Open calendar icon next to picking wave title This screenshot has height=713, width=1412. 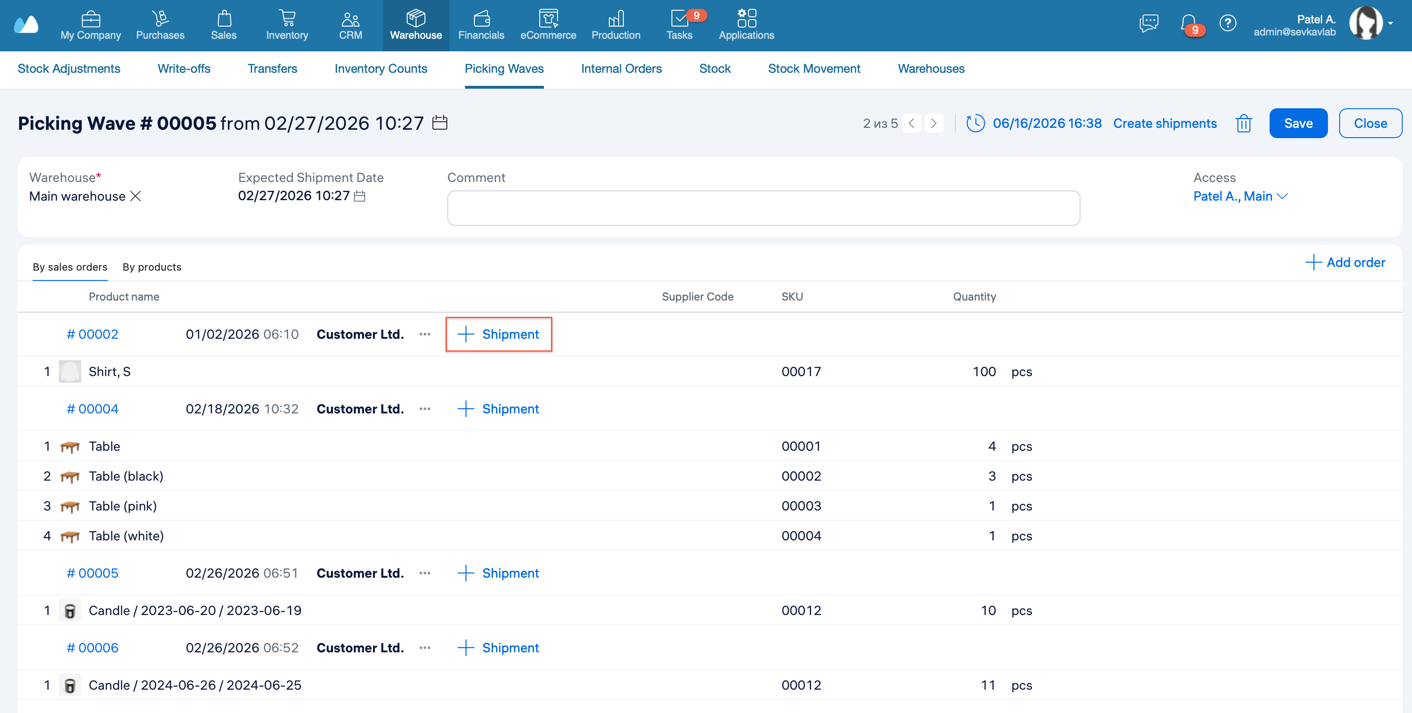[439, 123]
